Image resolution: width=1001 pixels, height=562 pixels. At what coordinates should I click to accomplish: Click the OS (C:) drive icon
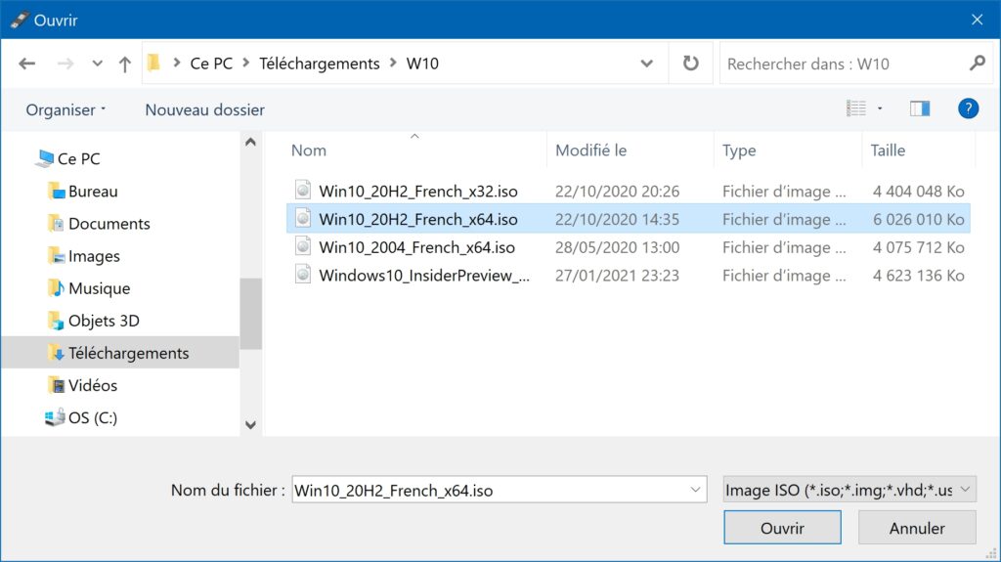55,417
